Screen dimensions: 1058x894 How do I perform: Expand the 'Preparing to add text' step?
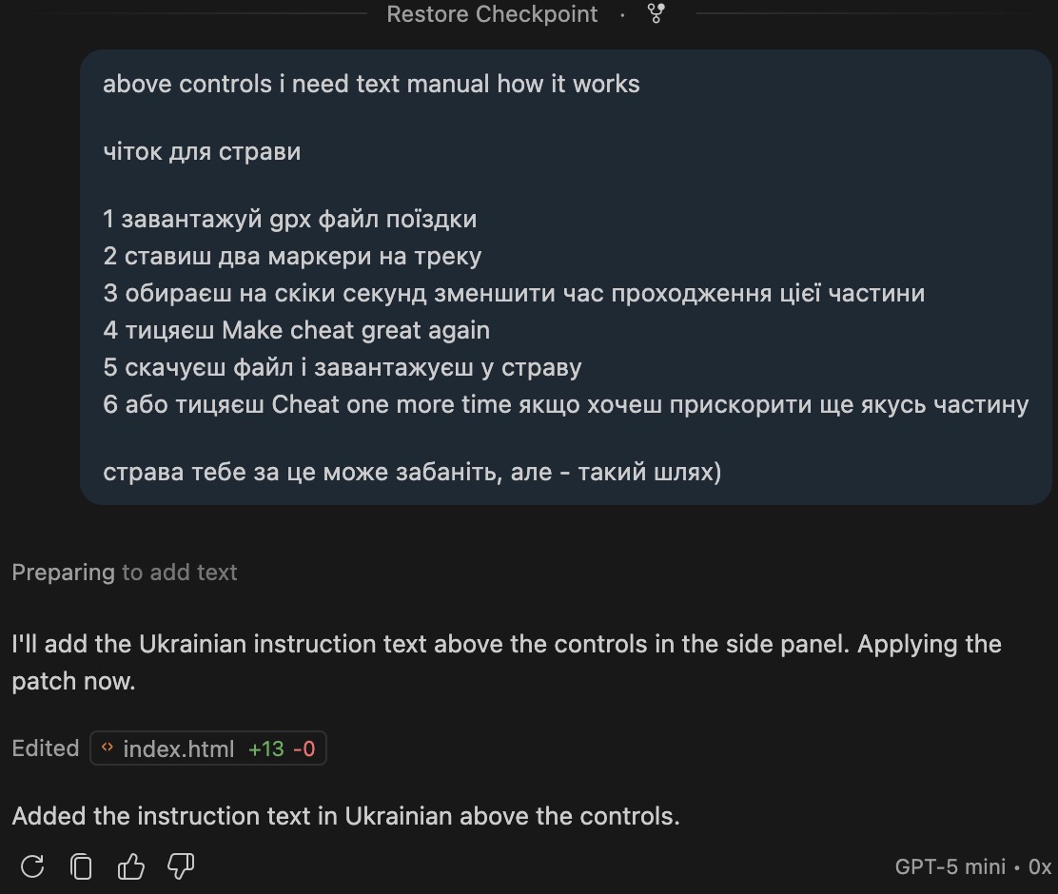pos(125,573)
